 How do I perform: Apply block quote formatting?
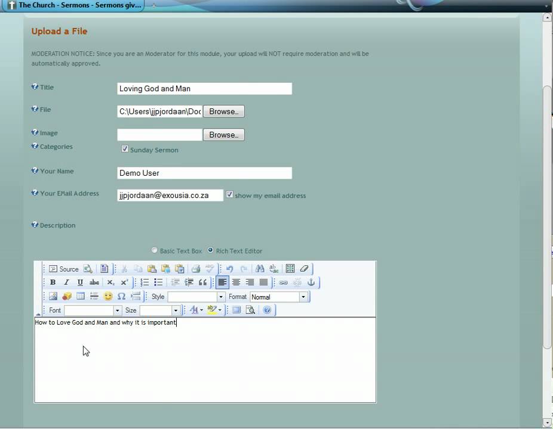click(x=203, y=282)
